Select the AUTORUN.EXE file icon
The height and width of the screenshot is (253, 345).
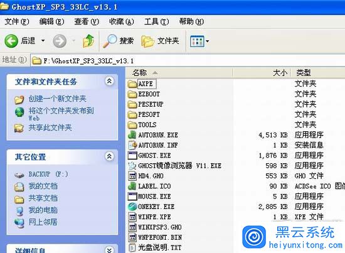click(132, 135)
